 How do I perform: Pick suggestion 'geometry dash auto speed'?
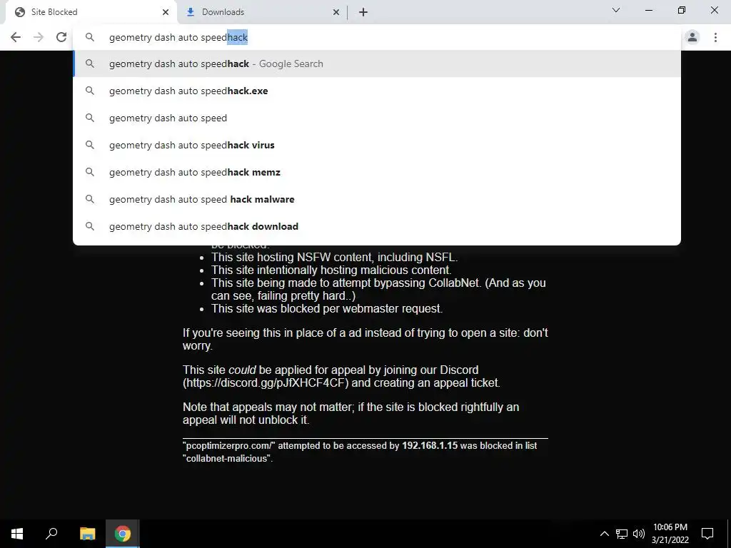pyautogui.click(x=377, y=118)
